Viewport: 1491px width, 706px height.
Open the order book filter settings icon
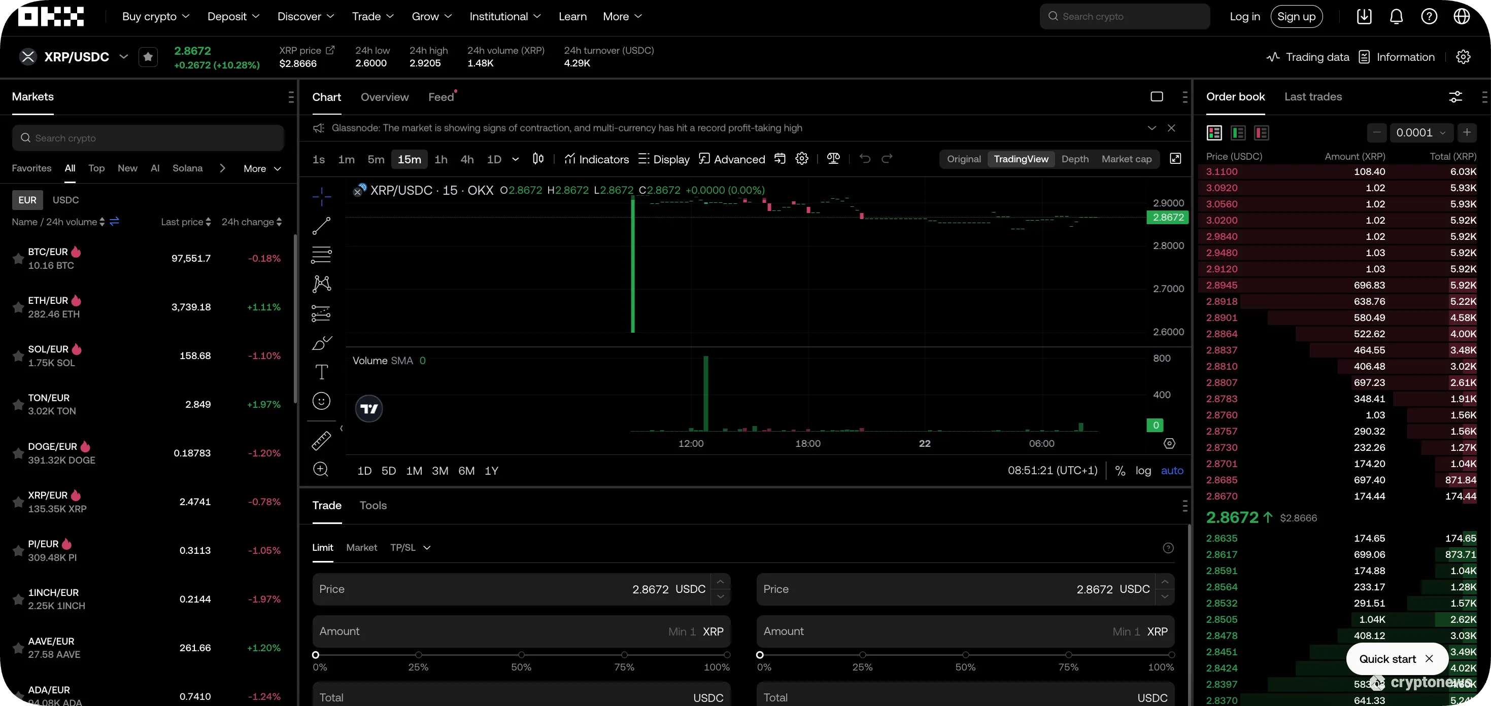click(x=1455, y=97)
